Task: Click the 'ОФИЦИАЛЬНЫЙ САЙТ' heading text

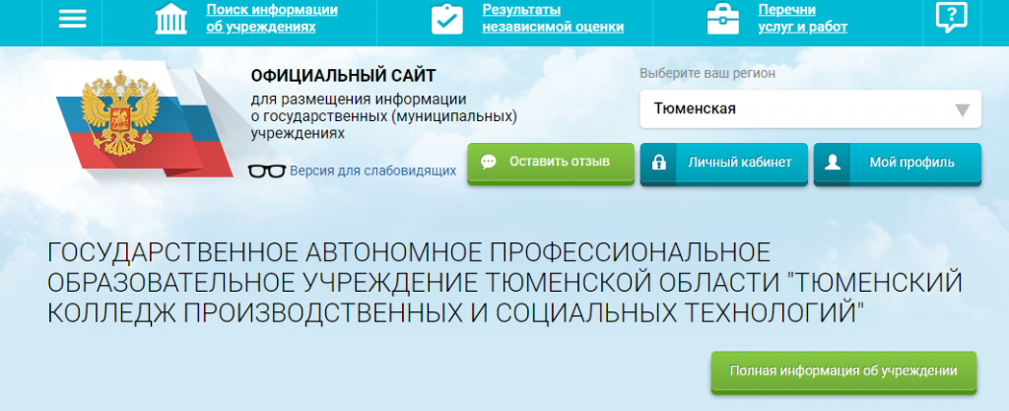Action: click(x=343, y=76)
